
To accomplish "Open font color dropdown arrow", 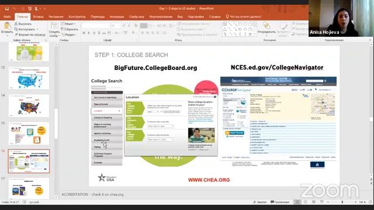I will (x=136, y=33).
